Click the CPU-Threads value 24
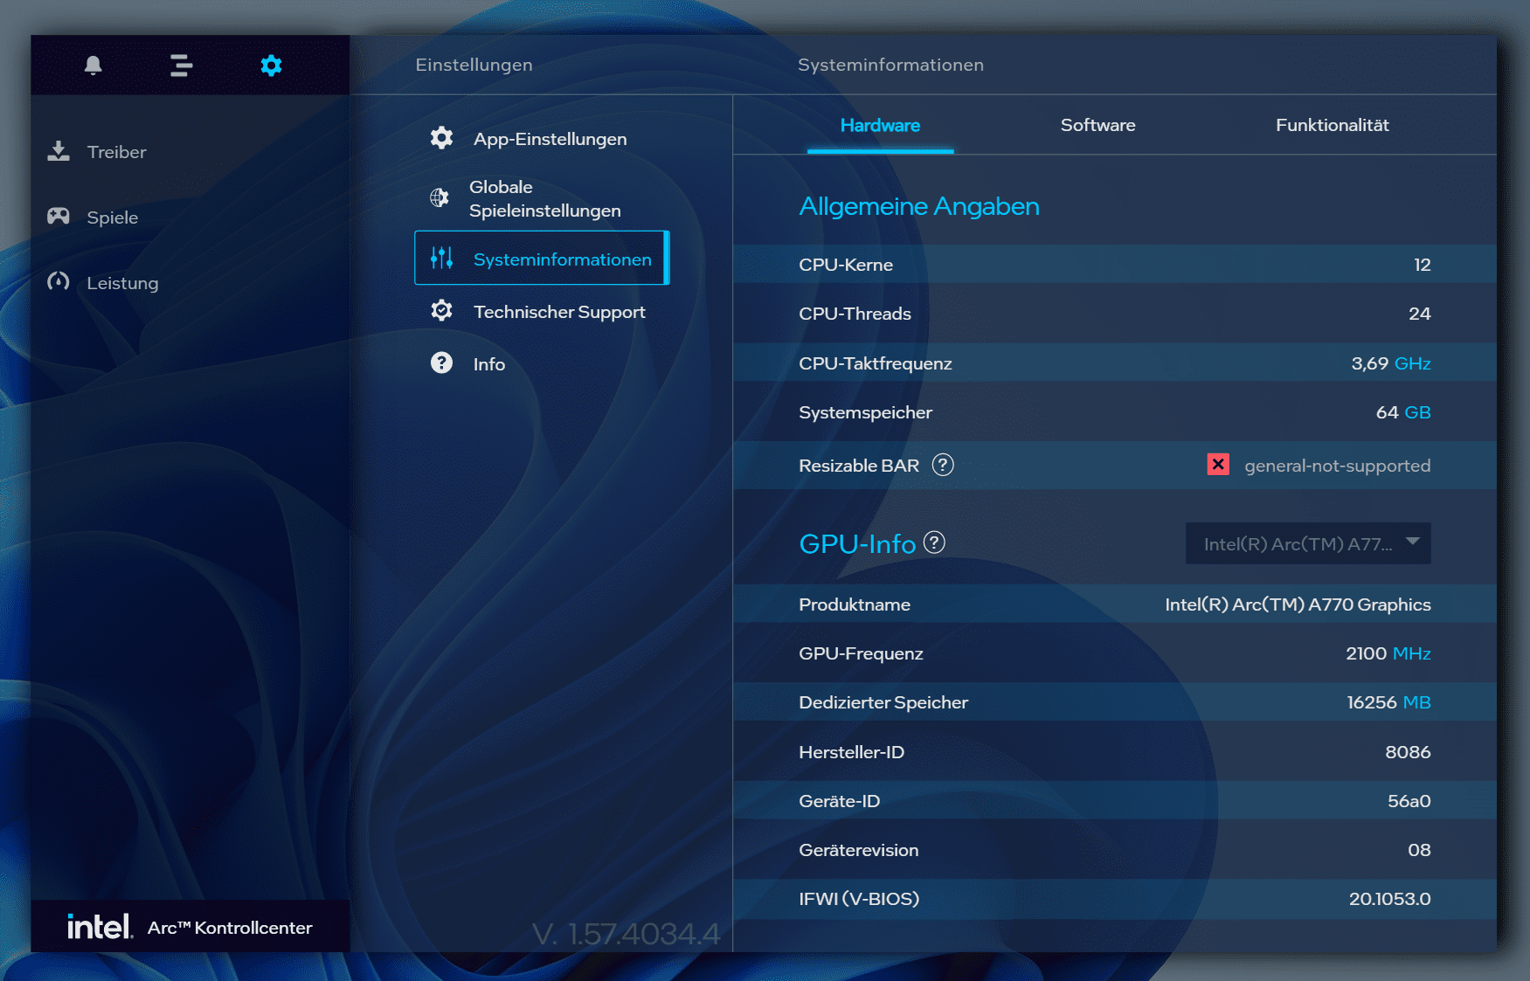The height and width of the screenshot is (981, 1530). point(1419,314)
